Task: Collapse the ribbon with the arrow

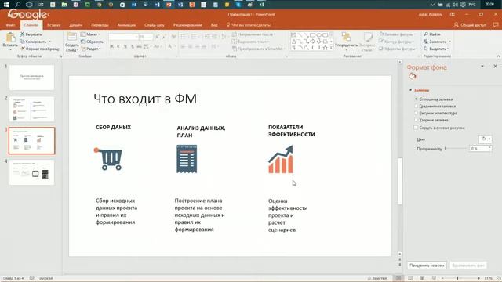Action: 498,56
